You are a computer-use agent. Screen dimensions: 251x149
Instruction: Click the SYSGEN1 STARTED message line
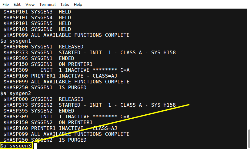coord(90,53)
